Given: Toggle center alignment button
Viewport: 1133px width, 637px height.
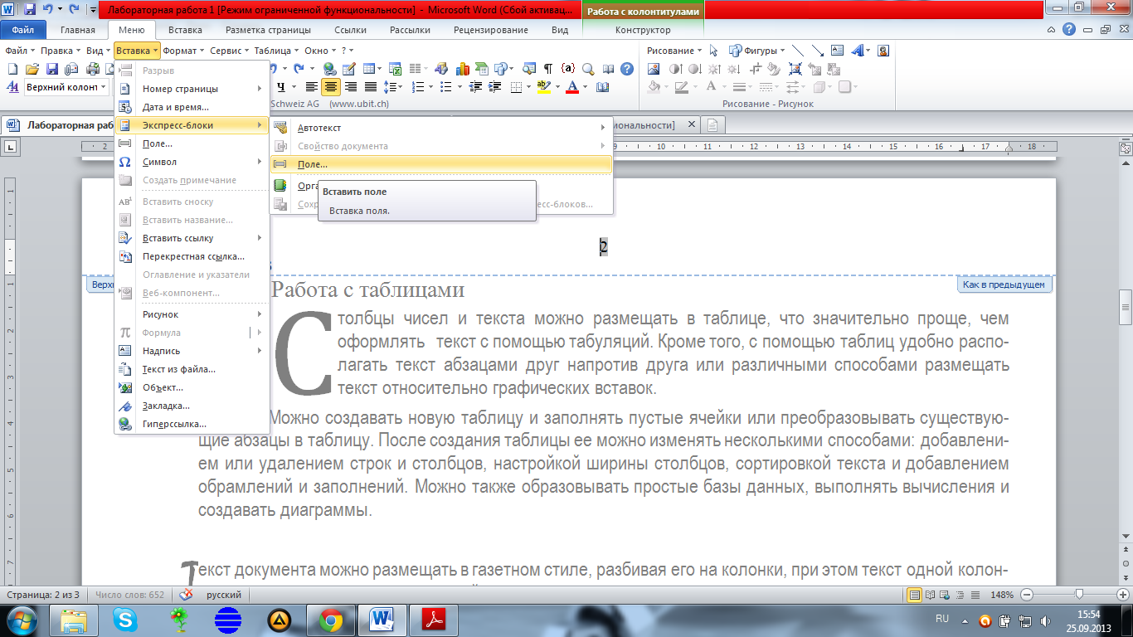Looking at the screenshot, I should click(x=330, y=86).
